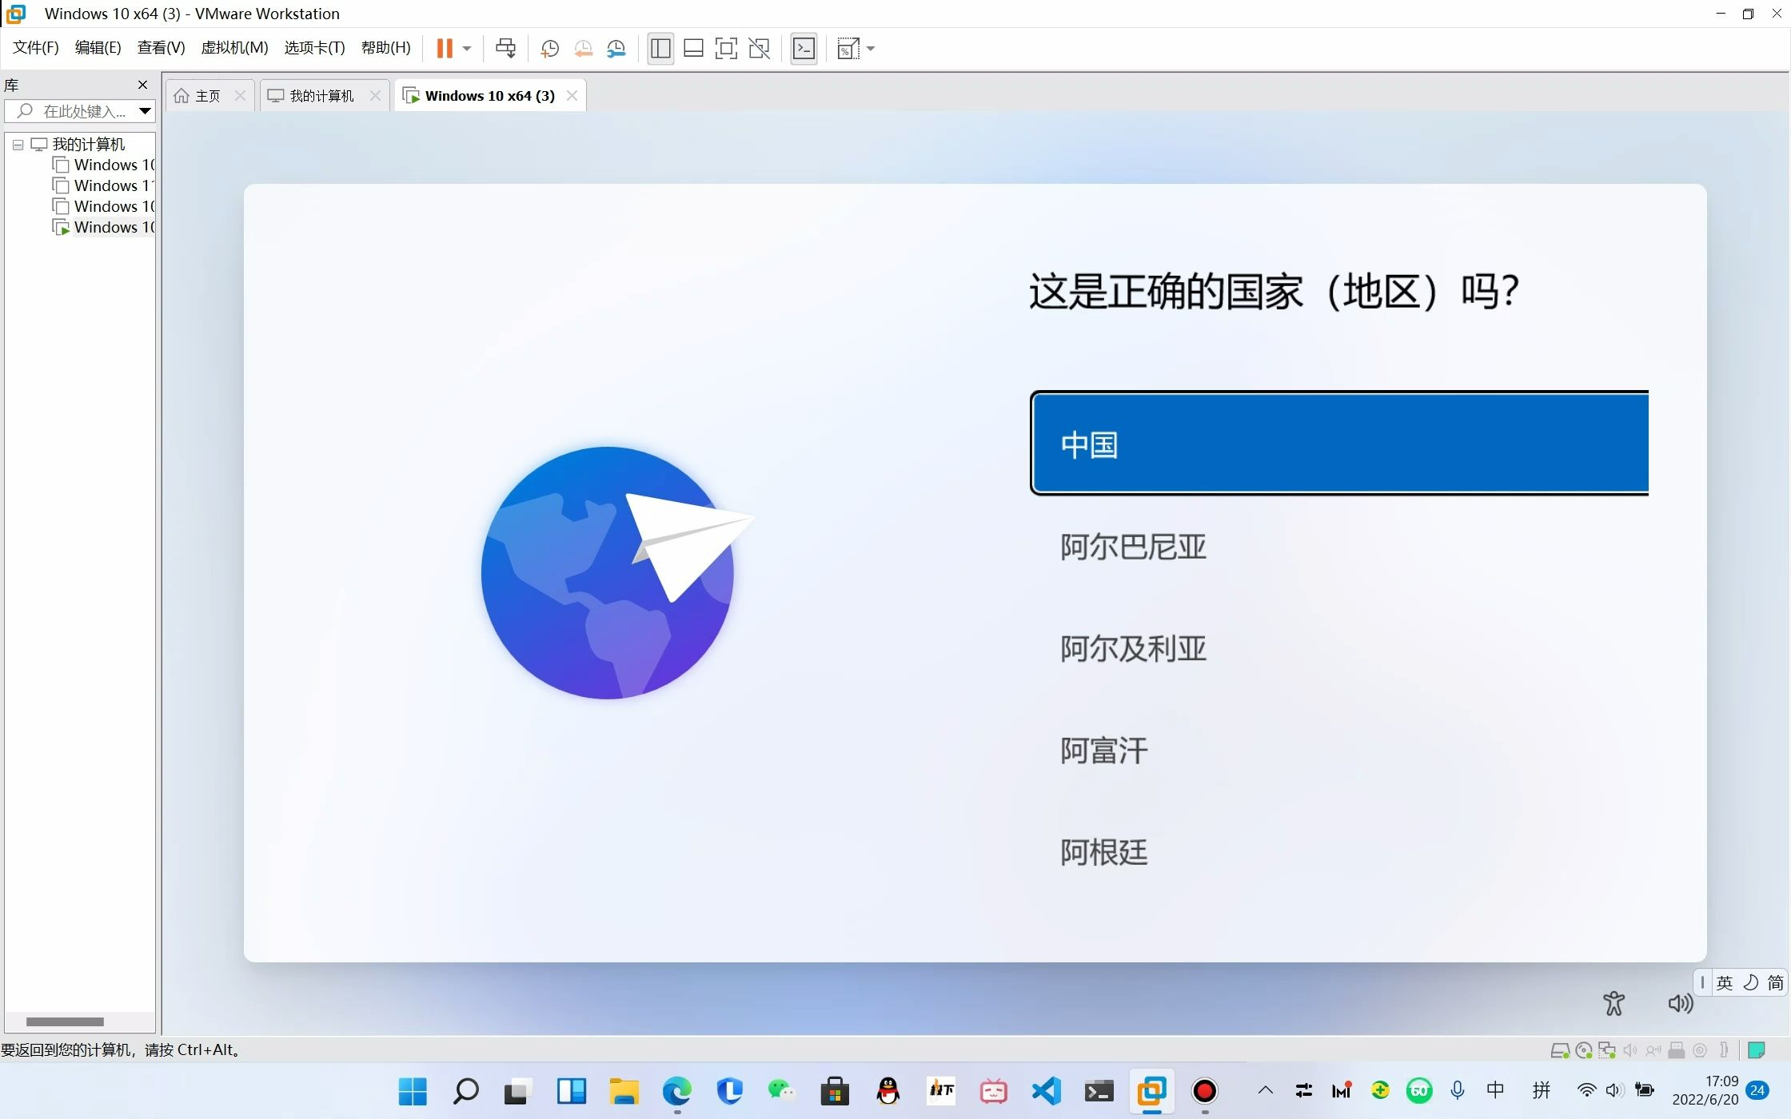Close the 主页 tab
Screen dimensions: 1791x1119
(x=240, y=96)
